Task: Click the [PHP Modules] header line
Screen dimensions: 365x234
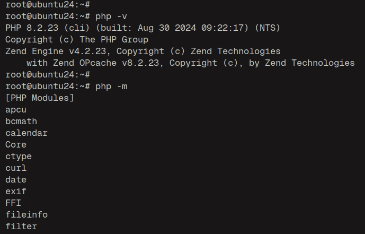Action: tap(40, 98)
